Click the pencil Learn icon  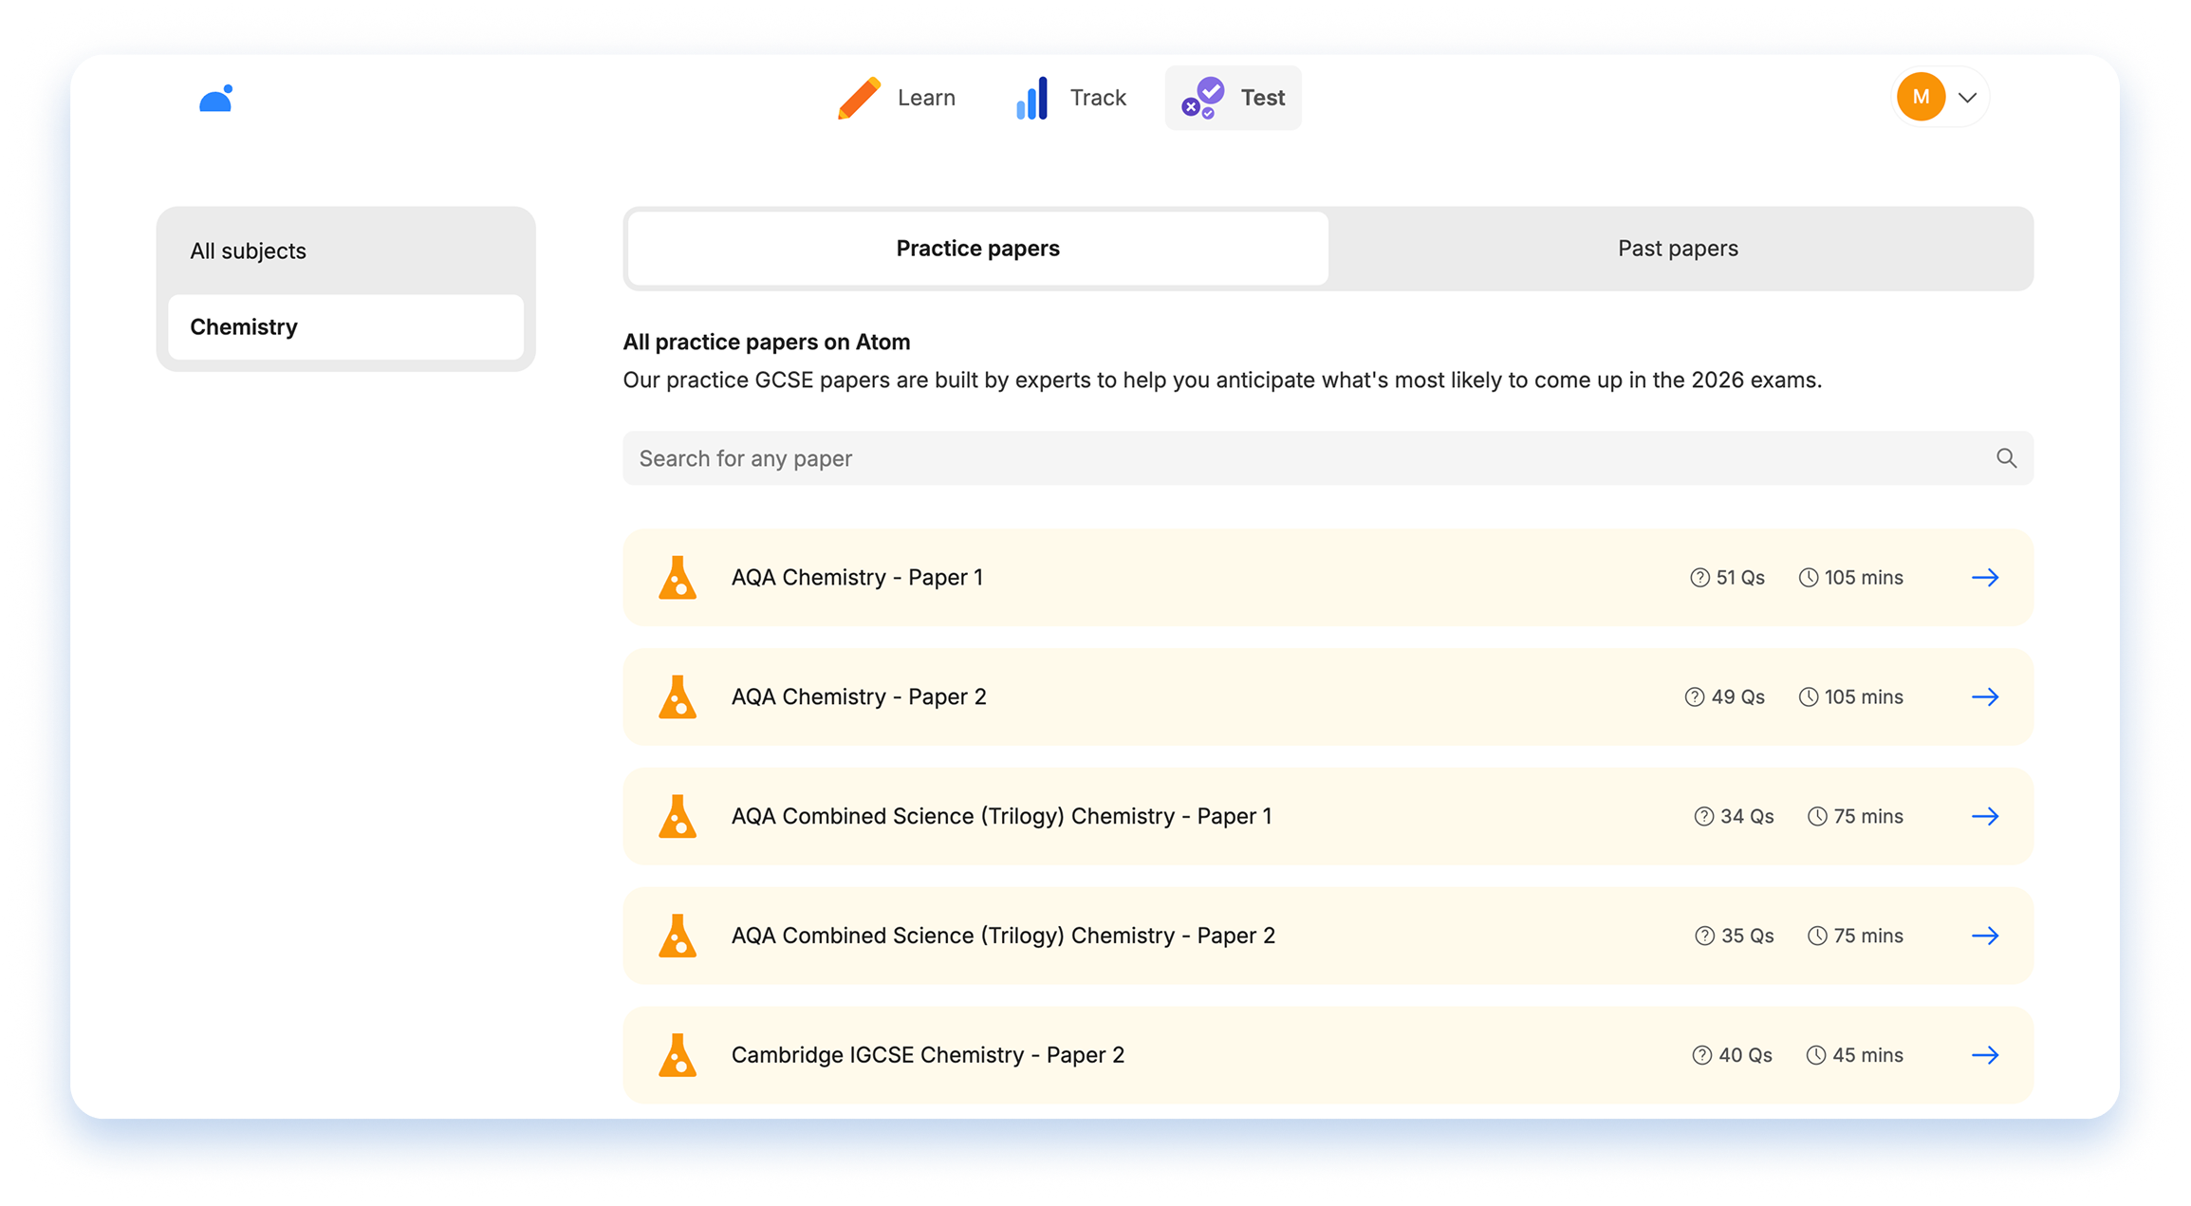(x=860, y=98)
